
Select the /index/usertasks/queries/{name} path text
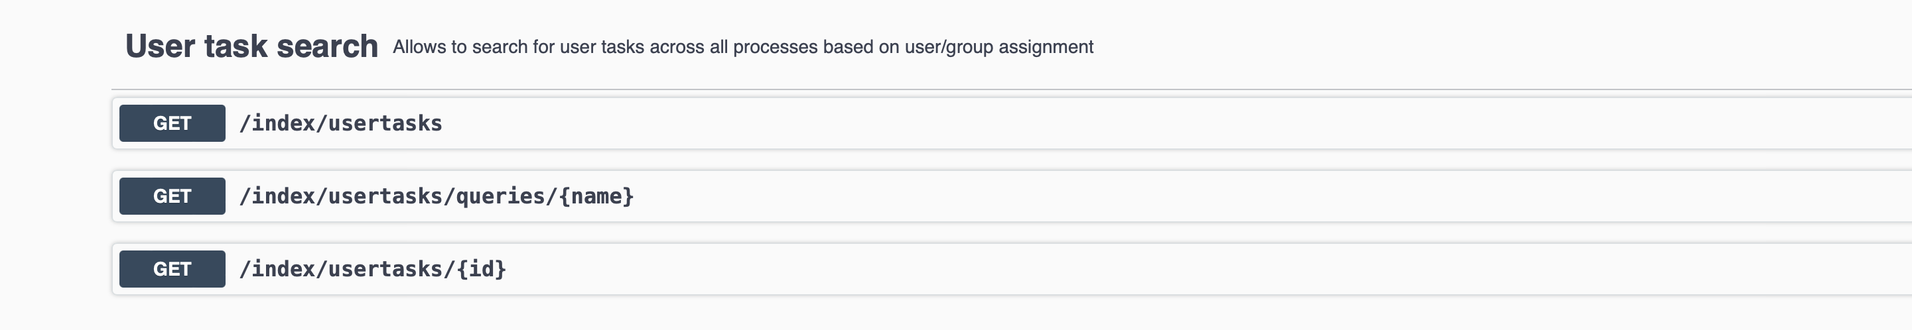[437, 195]
